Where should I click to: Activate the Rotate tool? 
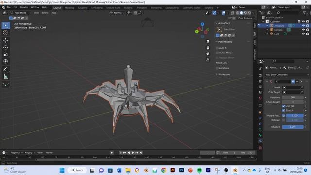point(6,48)
